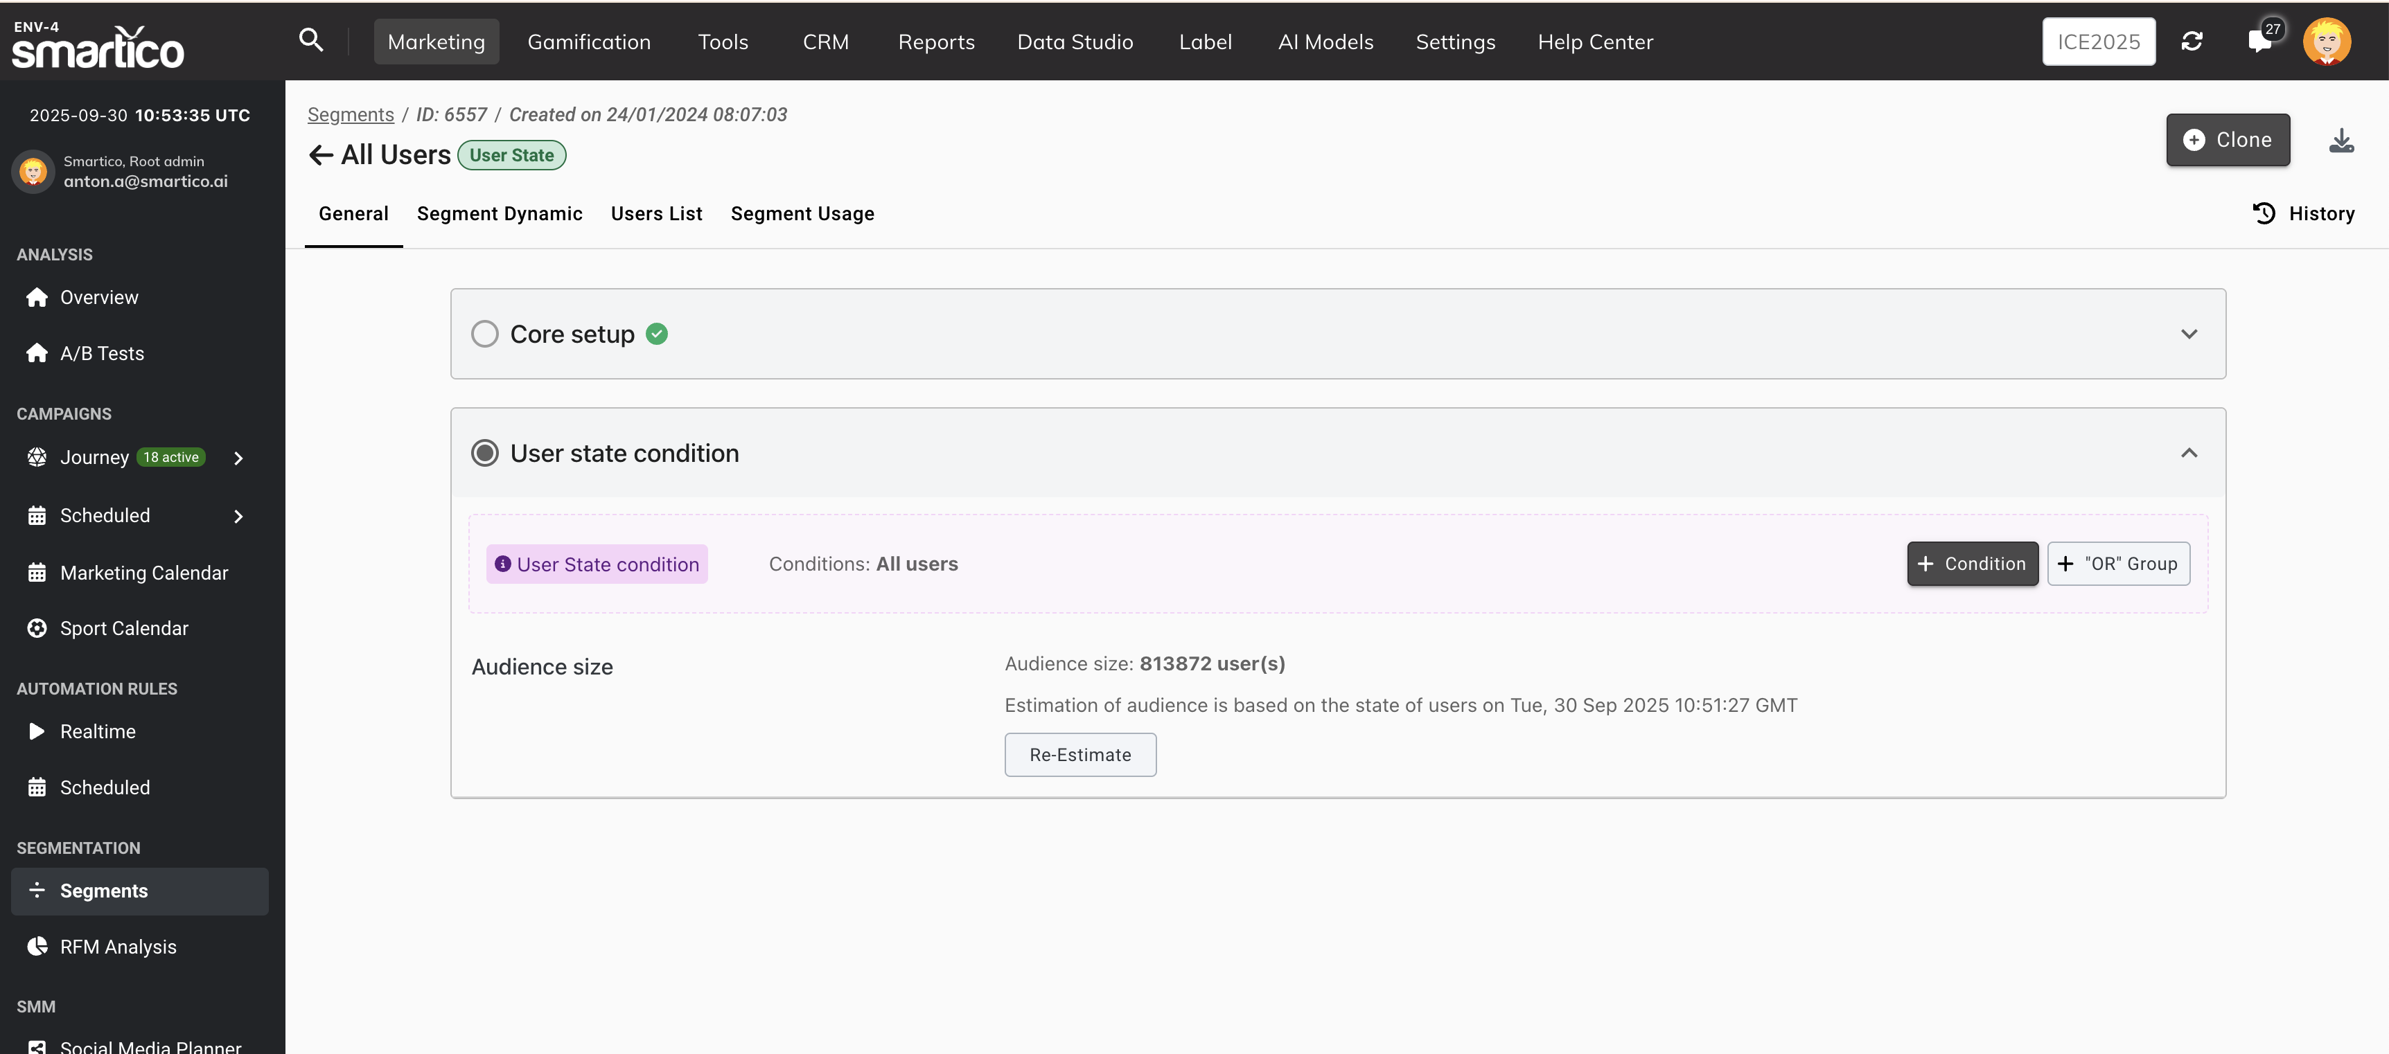Image resolution: width=2389 pixels, height=1054 pixels.
Task: Select the User state condition radio button
Action: point(484,454)
